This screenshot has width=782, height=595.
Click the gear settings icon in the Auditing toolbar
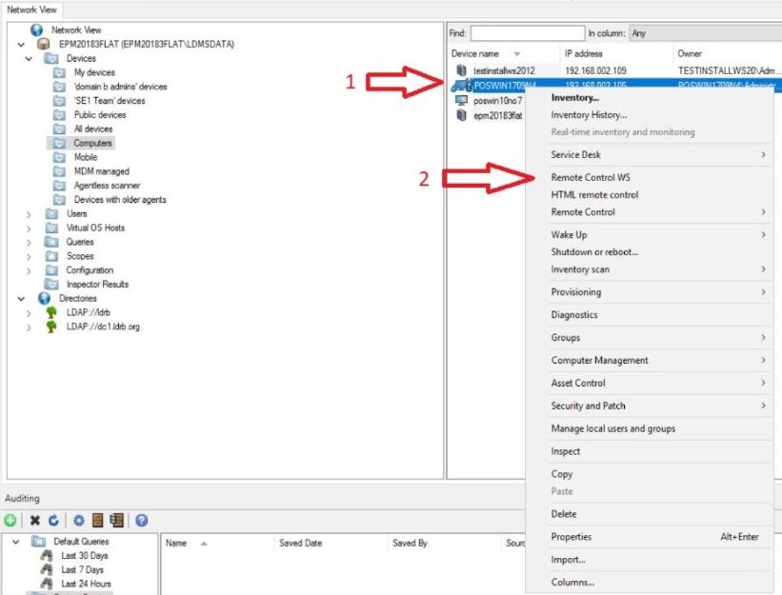[x=79, y=521]
